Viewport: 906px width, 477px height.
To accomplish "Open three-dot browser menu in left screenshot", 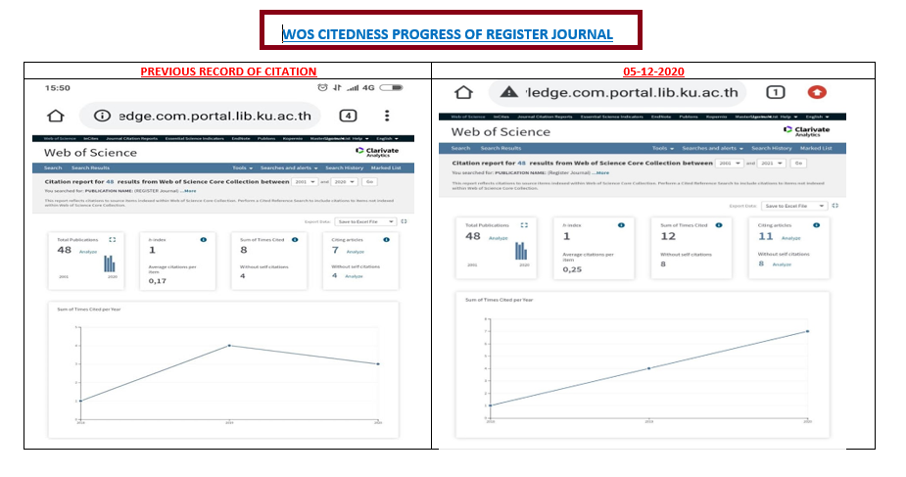I will point(387,117).
